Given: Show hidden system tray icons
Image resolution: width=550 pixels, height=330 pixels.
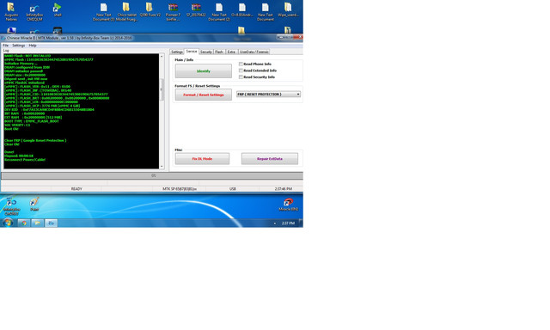Looking at the screenshot, I should (x=275, y=223).
